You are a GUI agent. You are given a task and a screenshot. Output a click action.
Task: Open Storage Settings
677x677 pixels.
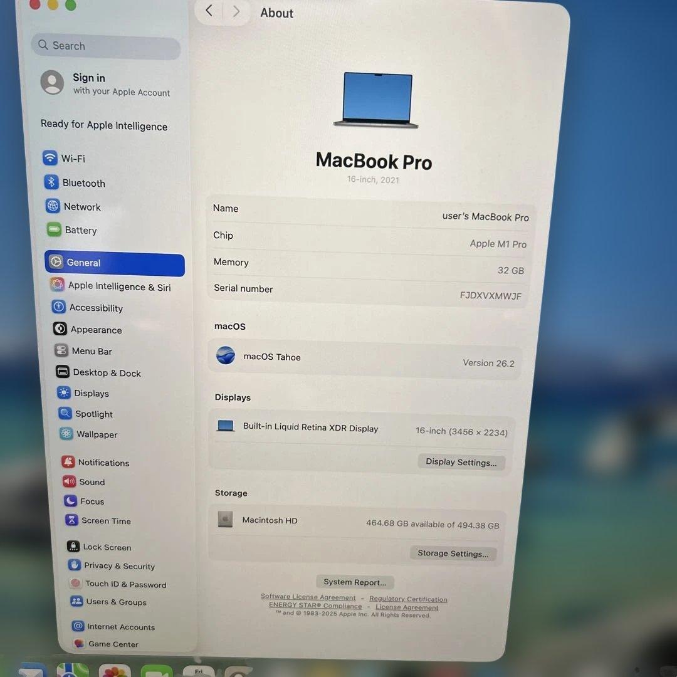point(453,554)
